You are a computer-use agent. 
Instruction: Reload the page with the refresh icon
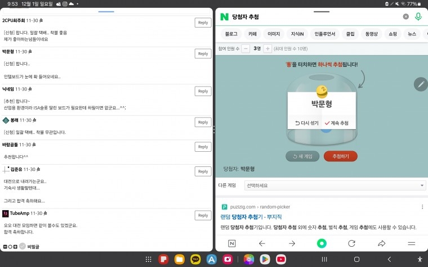(x=351, y=243)
